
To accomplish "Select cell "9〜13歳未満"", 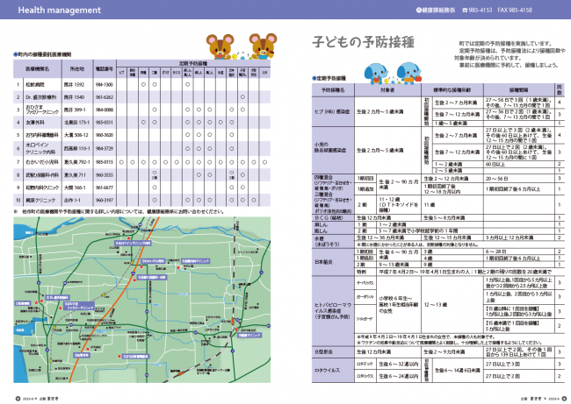I will [x=394, y=265].
